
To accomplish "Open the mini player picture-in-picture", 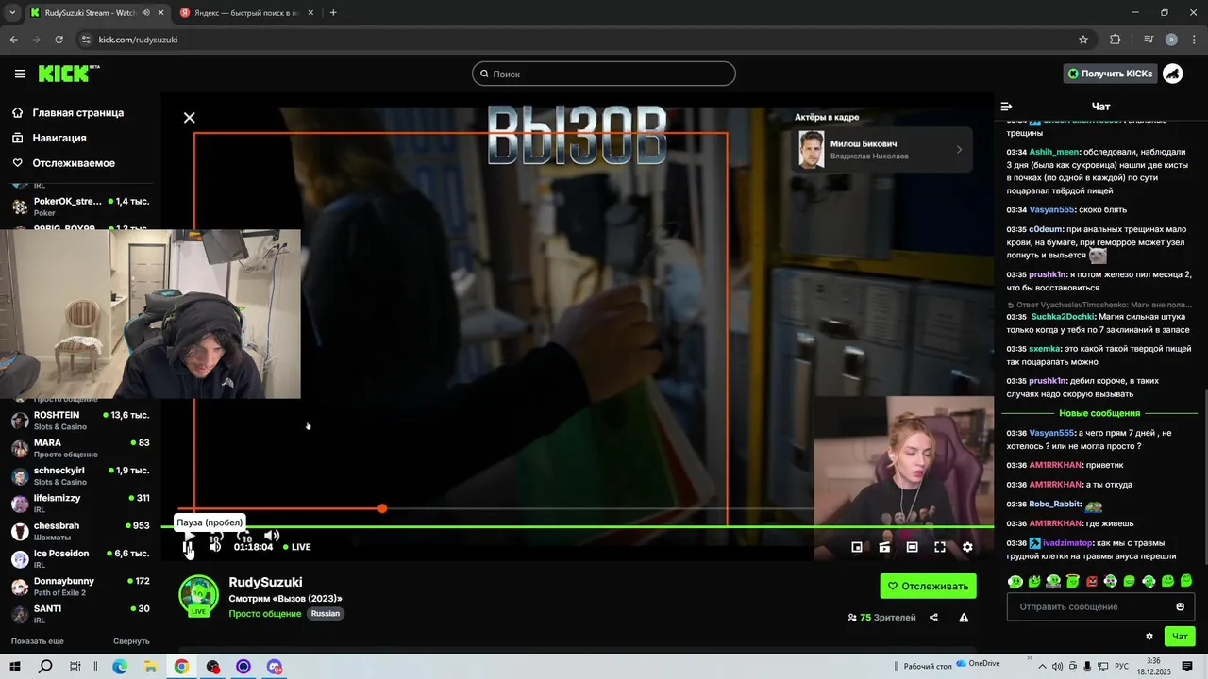I will click(857, 547).
